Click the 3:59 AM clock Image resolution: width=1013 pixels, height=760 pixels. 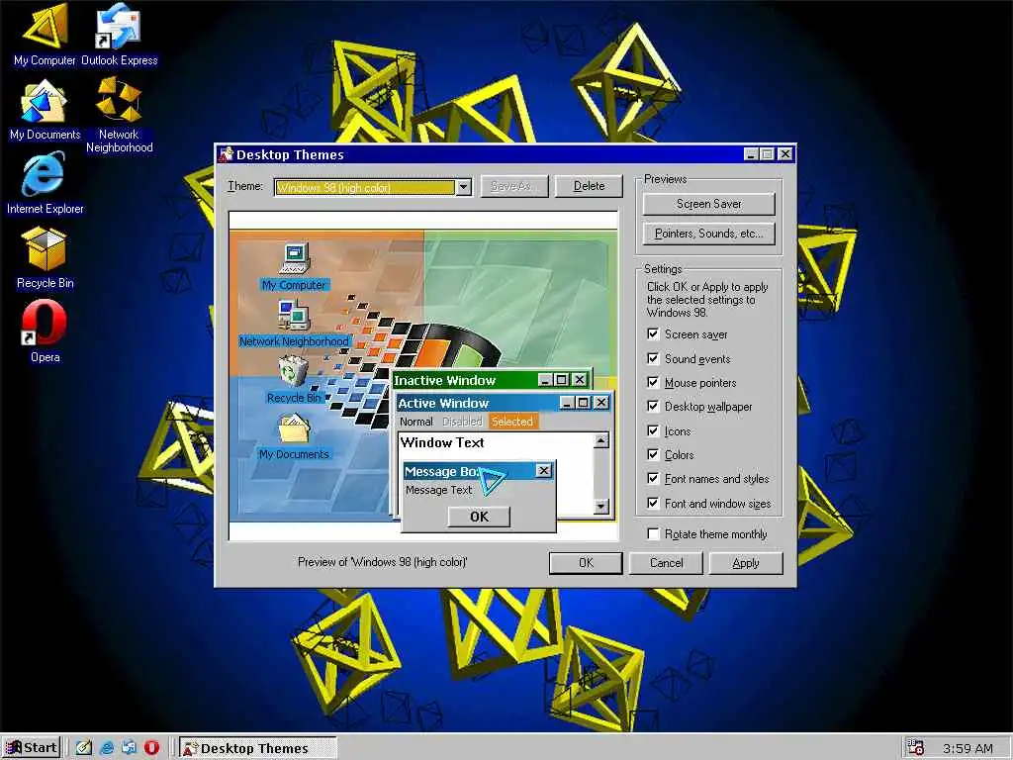click(x=967, y=748)
